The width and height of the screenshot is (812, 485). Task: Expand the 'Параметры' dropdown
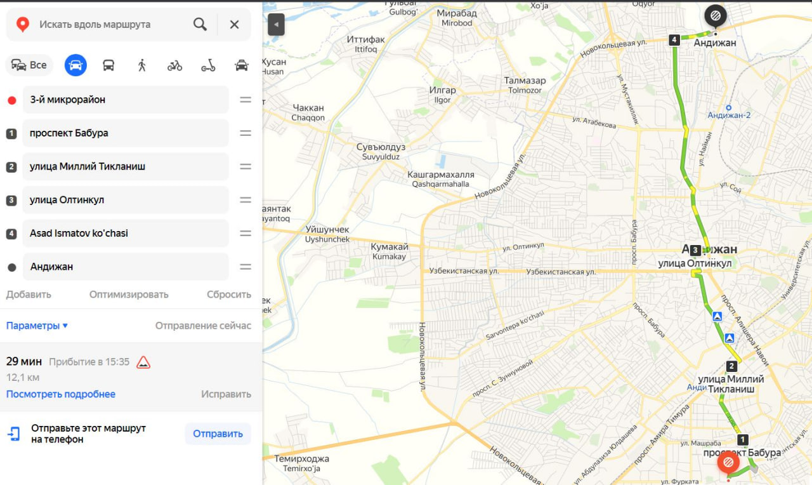pos(37,326)
